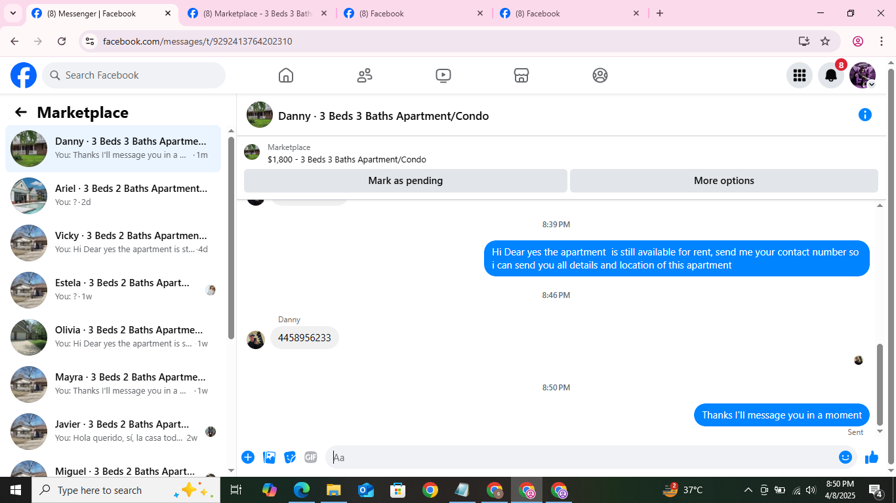This screenshot has height=503, width=896.
Task: Open Chrome three-dot menu
Action: coord(882,41)
